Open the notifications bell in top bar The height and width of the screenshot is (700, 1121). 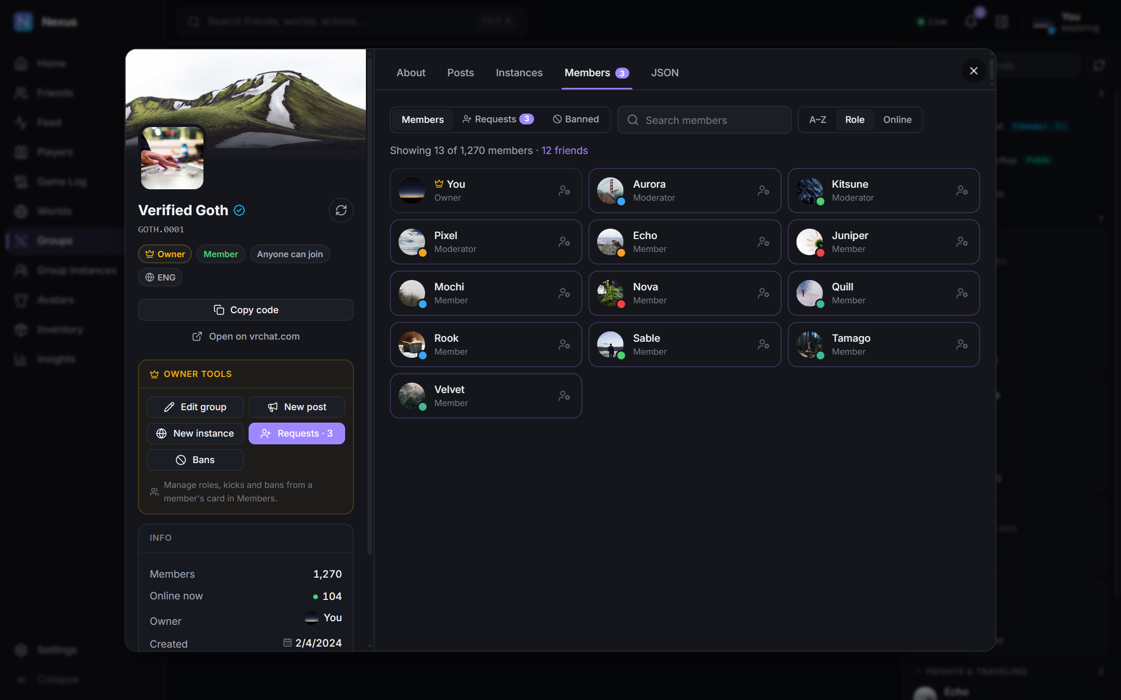971,22
